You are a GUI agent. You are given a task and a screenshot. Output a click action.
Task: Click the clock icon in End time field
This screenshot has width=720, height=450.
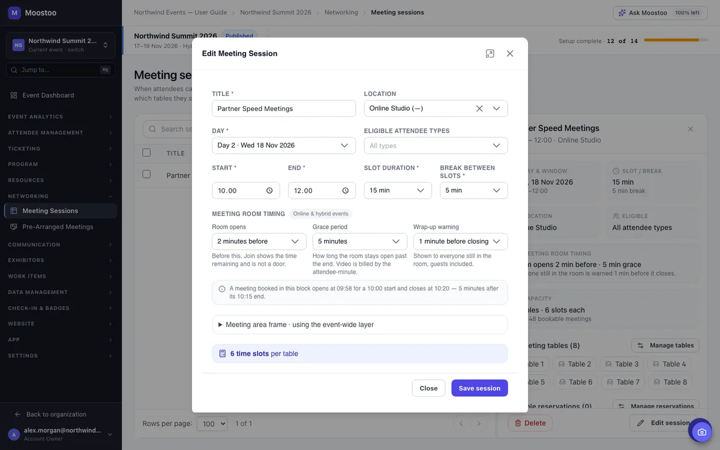coord(346,191)
